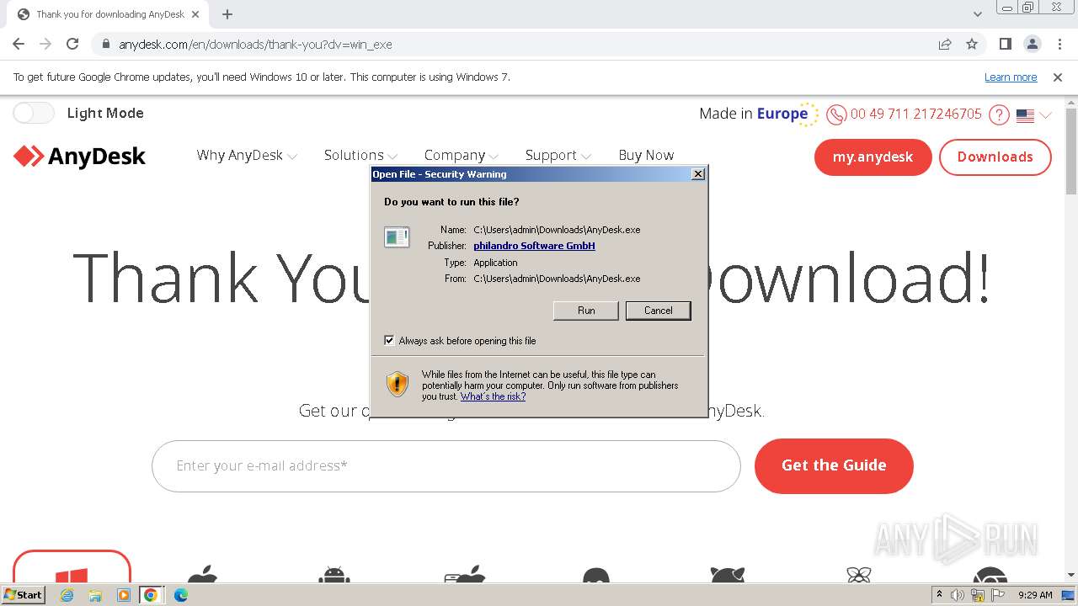Open the What's the risk? link
The image size is (1078, 606).
(x=493, y=396)
